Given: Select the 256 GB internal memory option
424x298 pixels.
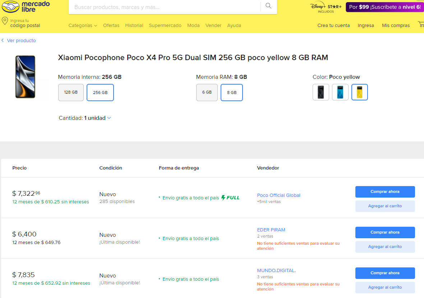Looking at the screenshot, I should point(100,92).
